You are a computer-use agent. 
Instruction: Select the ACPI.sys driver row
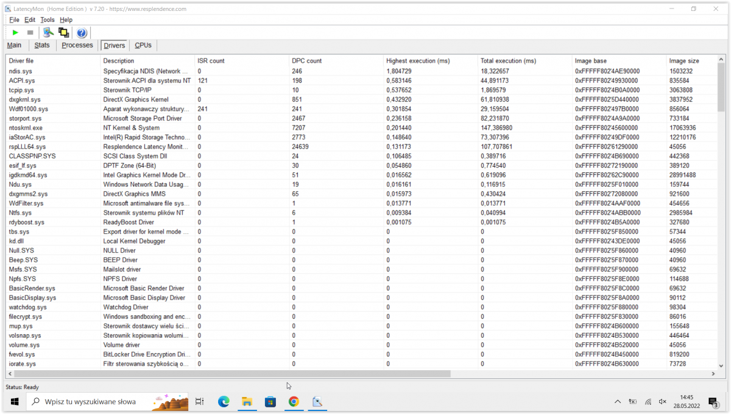pyautogui.click(x=361, y=80)
